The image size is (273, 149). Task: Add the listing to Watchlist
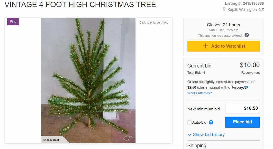point(224,46)
